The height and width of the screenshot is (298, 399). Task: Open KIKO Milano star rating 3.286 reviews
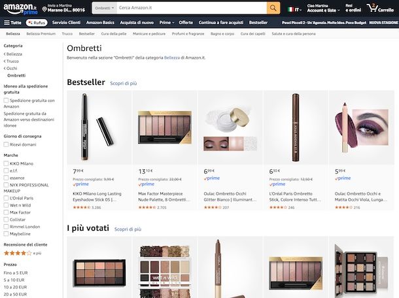click(87, 207)
